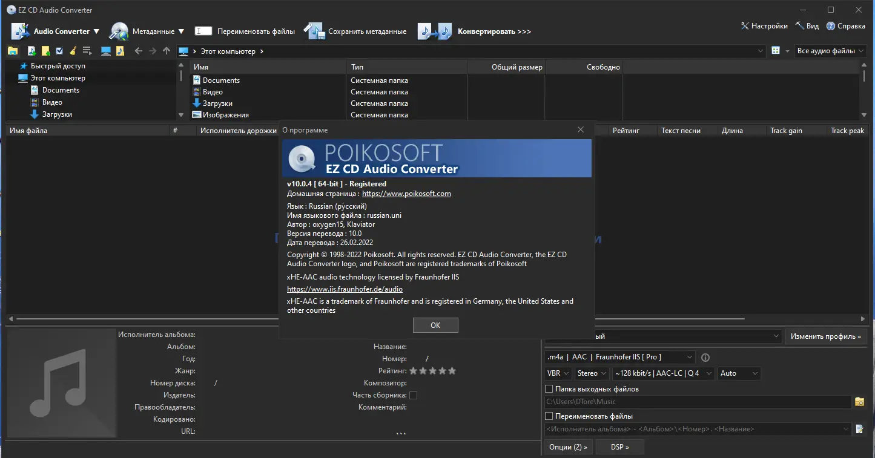Viewport: 875px width, 458px height.
Task: Start conversion with the Конвертировать icon
Action: (x=434, y=30)
